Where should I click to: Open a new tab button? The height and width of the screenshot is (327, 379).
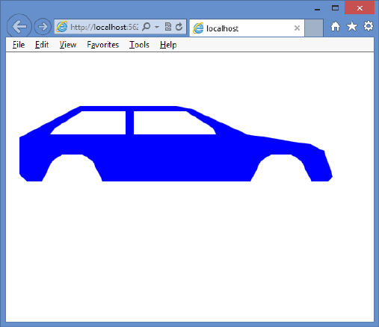tap(314, 28)
